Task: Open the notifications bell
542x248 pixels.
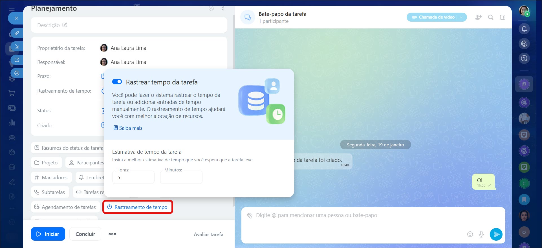Action: point(524,29)
